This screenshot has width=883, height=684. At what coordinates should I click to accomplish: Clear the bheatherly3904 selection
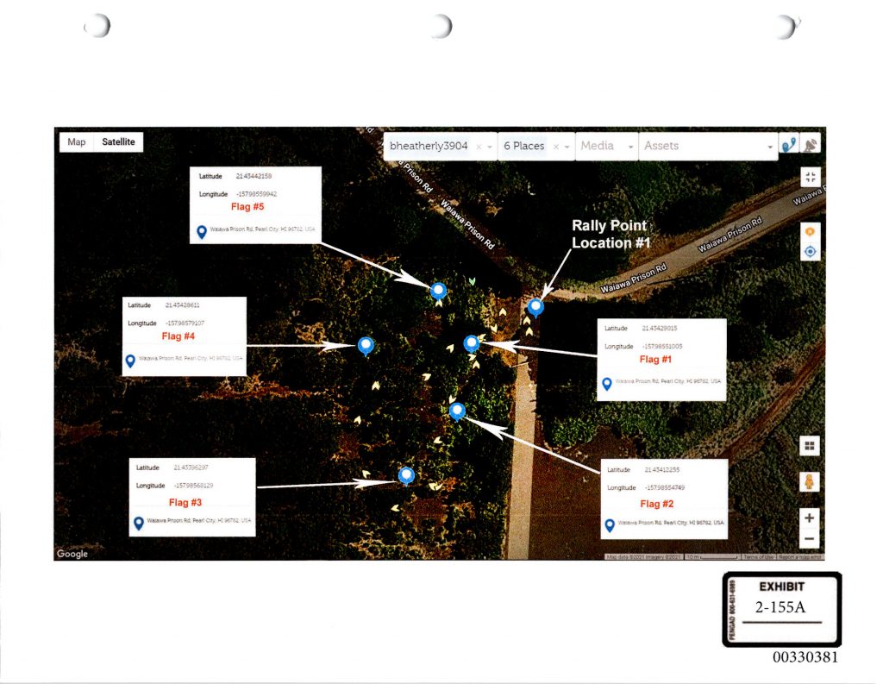(x=479, y=147)
